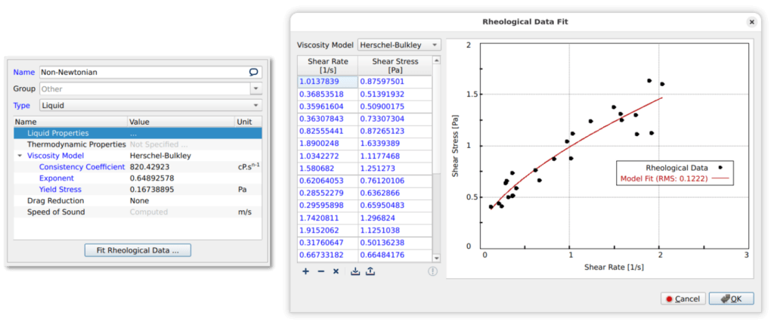Select the Consistency Coefficient row
This screenshot has height=325, width=774.
[x=138, y=167]
